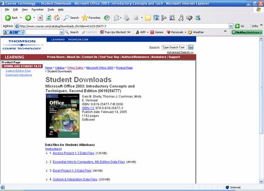Click the AIM running man icon
This screenshot has height=191, width=264.
(x=181, y=18)
